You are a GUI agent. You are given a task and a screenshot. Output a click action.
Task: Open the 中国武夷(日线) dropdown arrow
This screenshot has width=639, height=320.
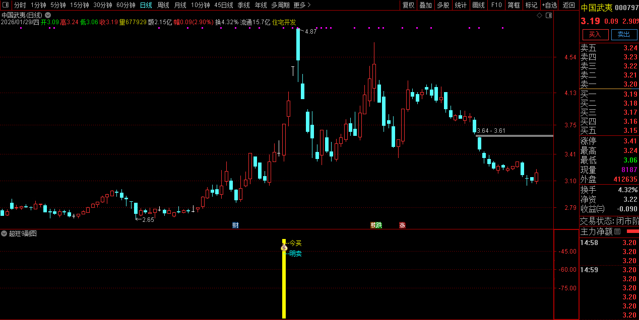point(48,15)
